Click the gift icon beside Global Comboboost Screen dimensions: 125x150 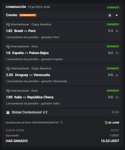point(8,112)
